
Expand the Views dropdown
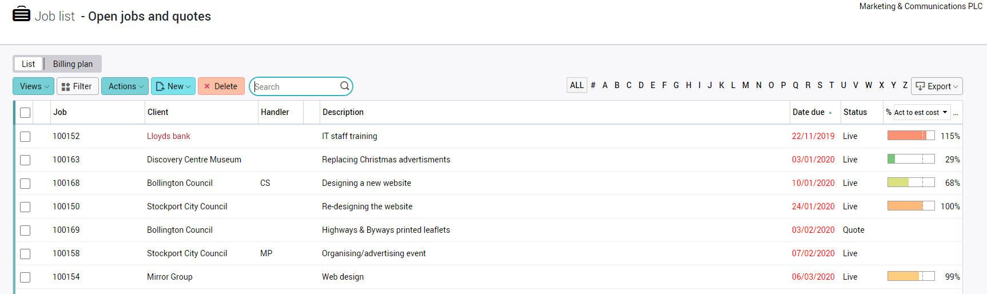coord(33,86)
